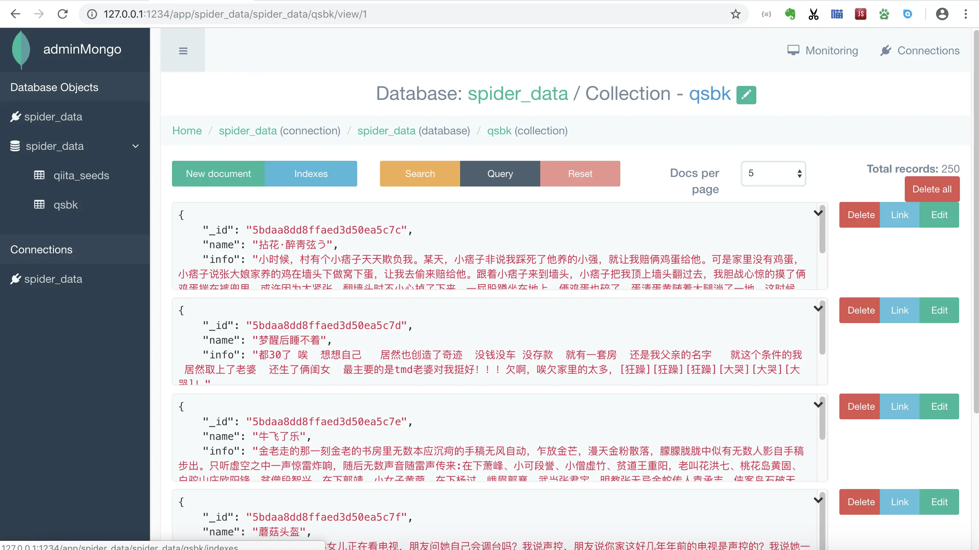View site information icon in address bar
The height and width of the screenshot is (550, 979).
pos(92,14)
